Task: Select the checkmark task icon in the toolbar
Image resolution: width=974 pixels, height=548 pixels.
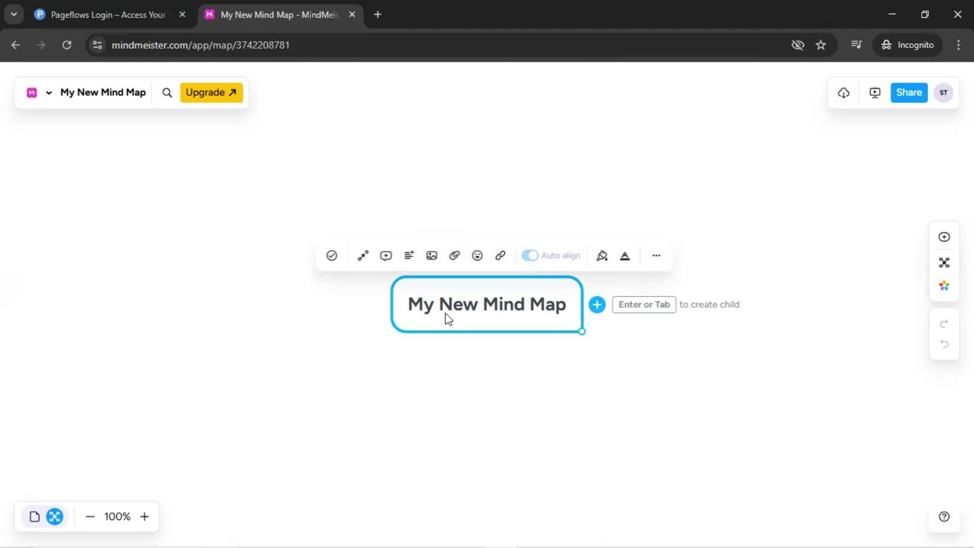Action: (331, 255)
